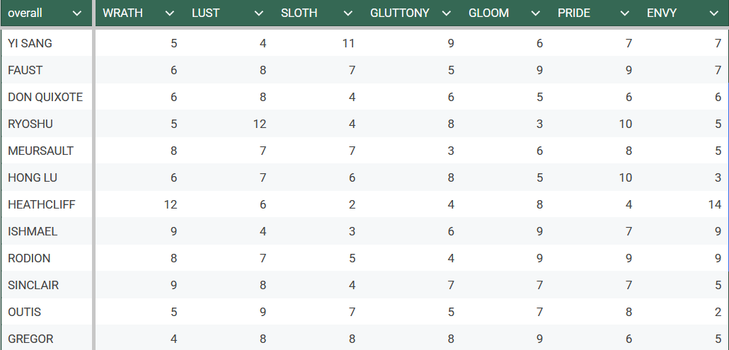Viewport: 729px width, 350px height.
Task: Select the ISHMAEL row label
Action: tap(33, 231)
